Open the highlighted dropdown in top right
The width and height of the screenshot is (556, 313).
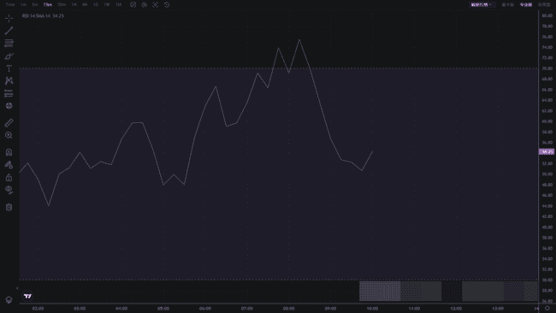click(481, 4)
